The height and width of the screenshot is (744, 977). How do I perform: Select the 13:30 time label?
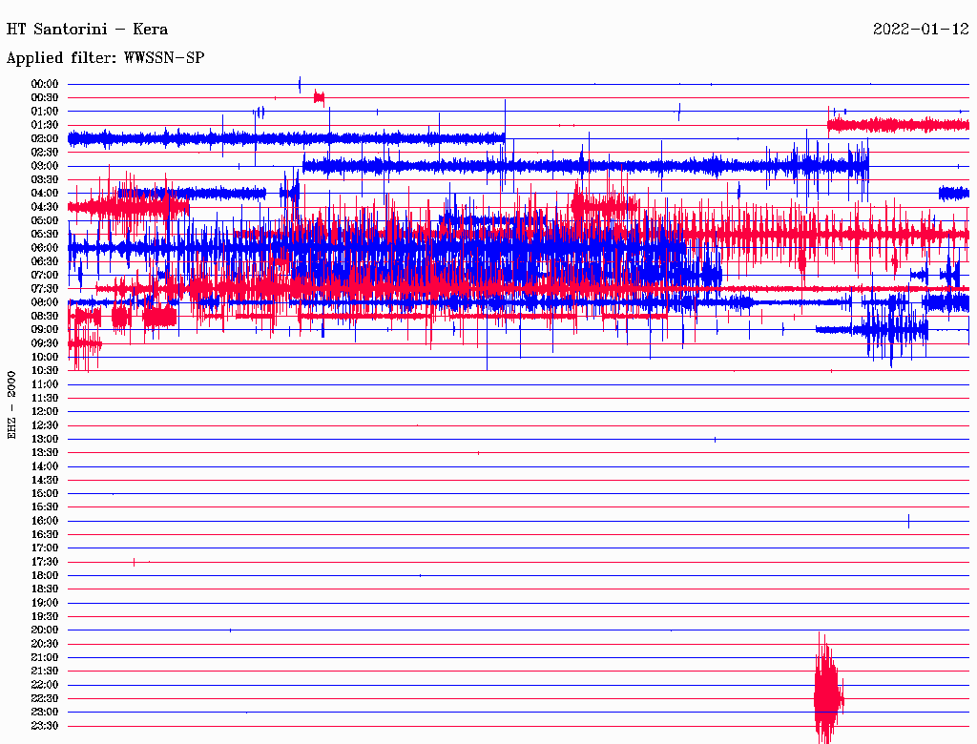45,453
